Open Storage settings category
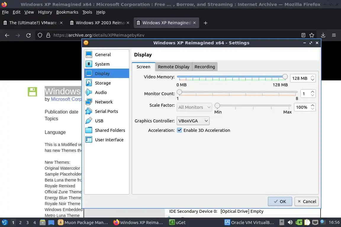Image resolution: width=341 pixels, height=227 pixels. pos(107,83)
